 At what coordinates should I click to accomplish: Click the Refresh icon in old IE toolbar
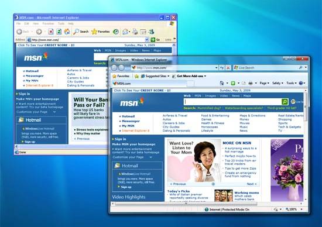point(59,32)
